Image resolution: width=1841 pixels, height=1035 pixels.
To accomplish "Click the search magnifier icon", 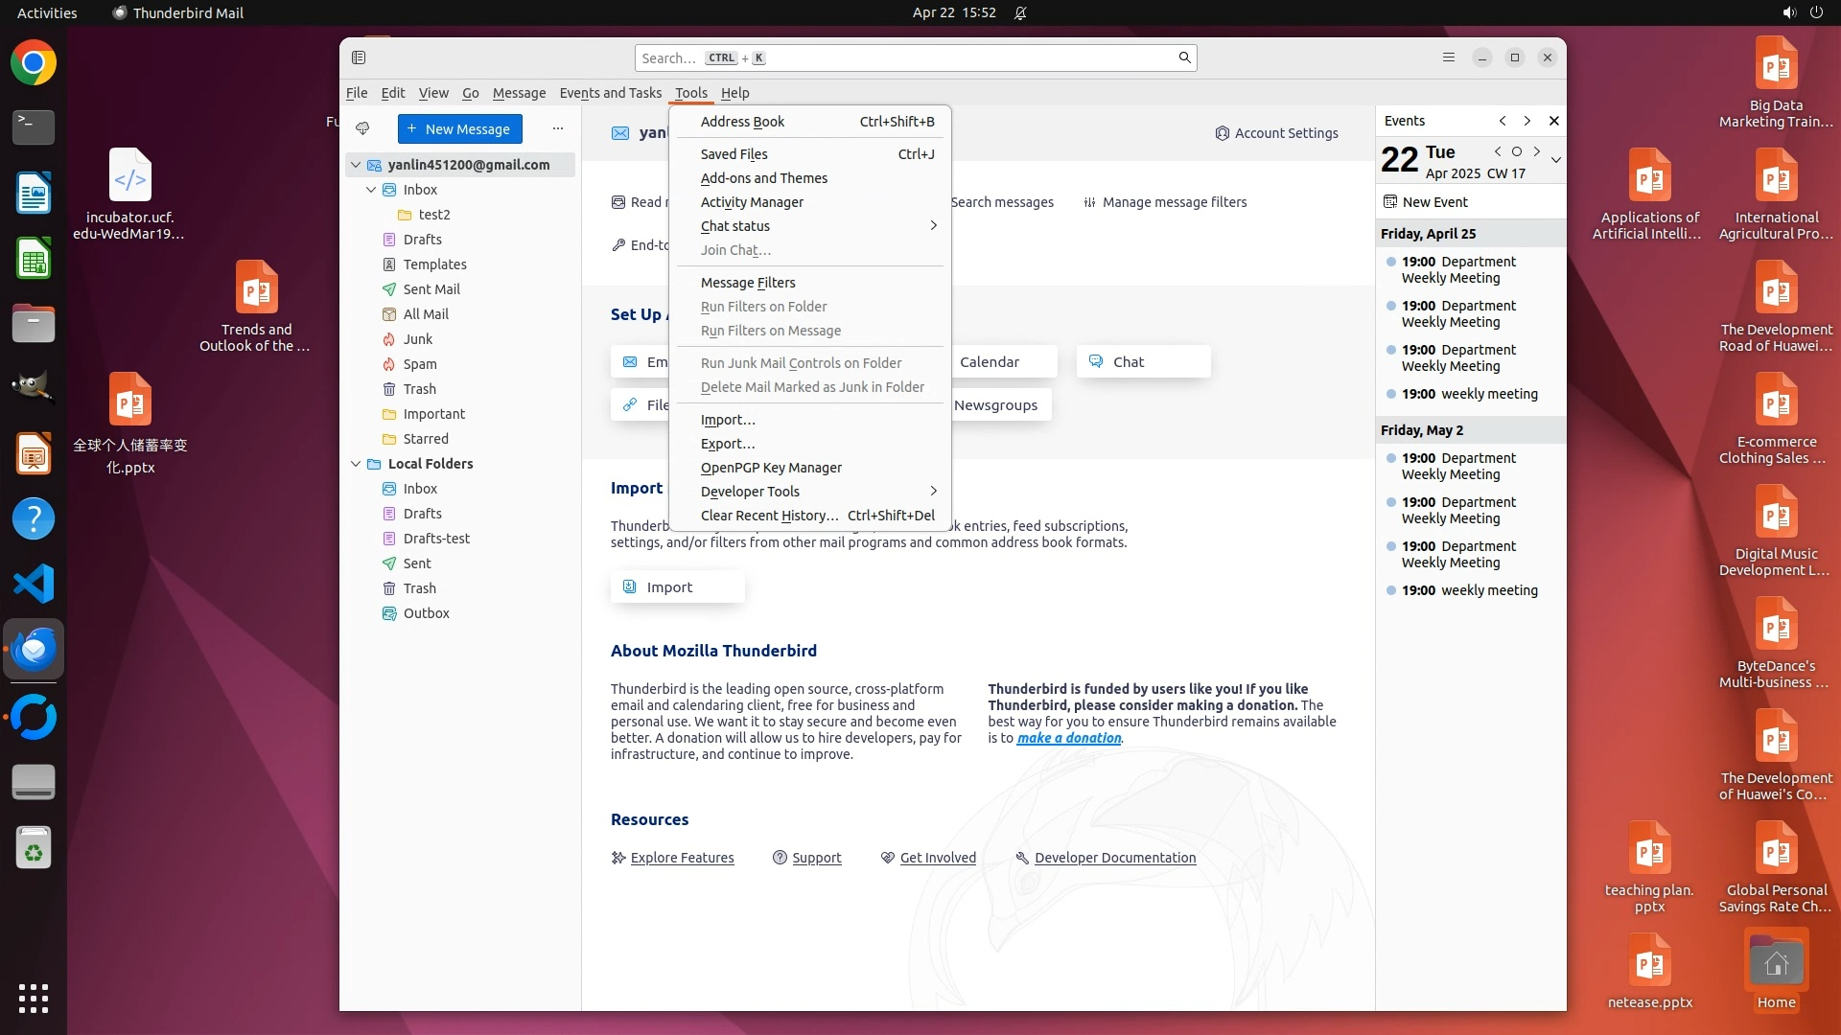I will click(1184, 57).
